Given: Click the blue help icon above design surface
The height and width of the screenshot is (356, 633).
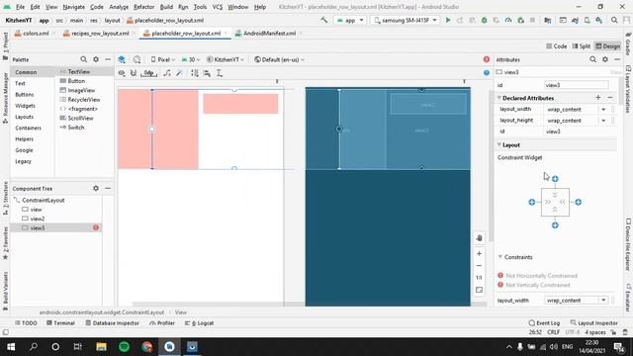Looking at the screenshot, I should 487,72.
